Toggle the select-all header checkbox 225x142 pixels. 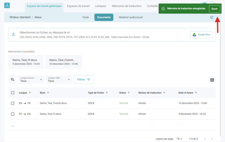coord(13,93)
